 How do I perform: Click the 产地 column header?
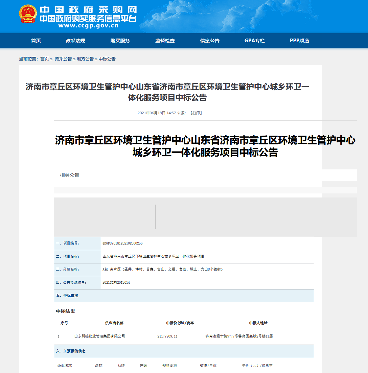pos(143,366)
